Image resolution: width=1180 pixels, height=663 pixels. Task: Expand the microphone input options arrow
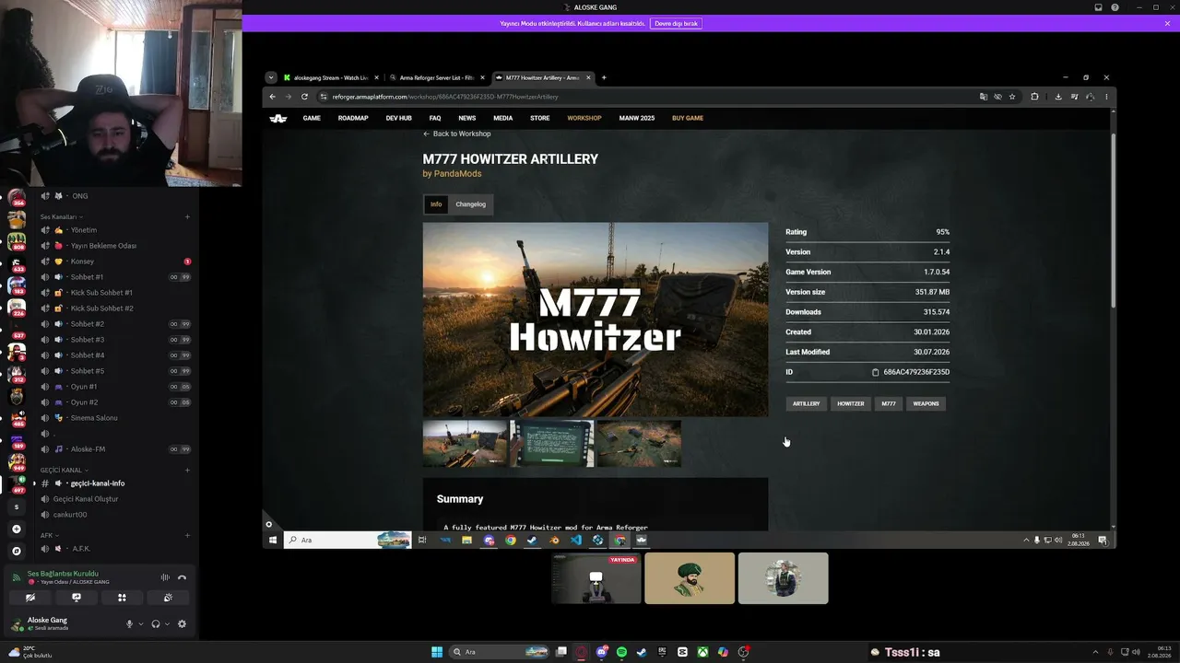click(141, 624)
